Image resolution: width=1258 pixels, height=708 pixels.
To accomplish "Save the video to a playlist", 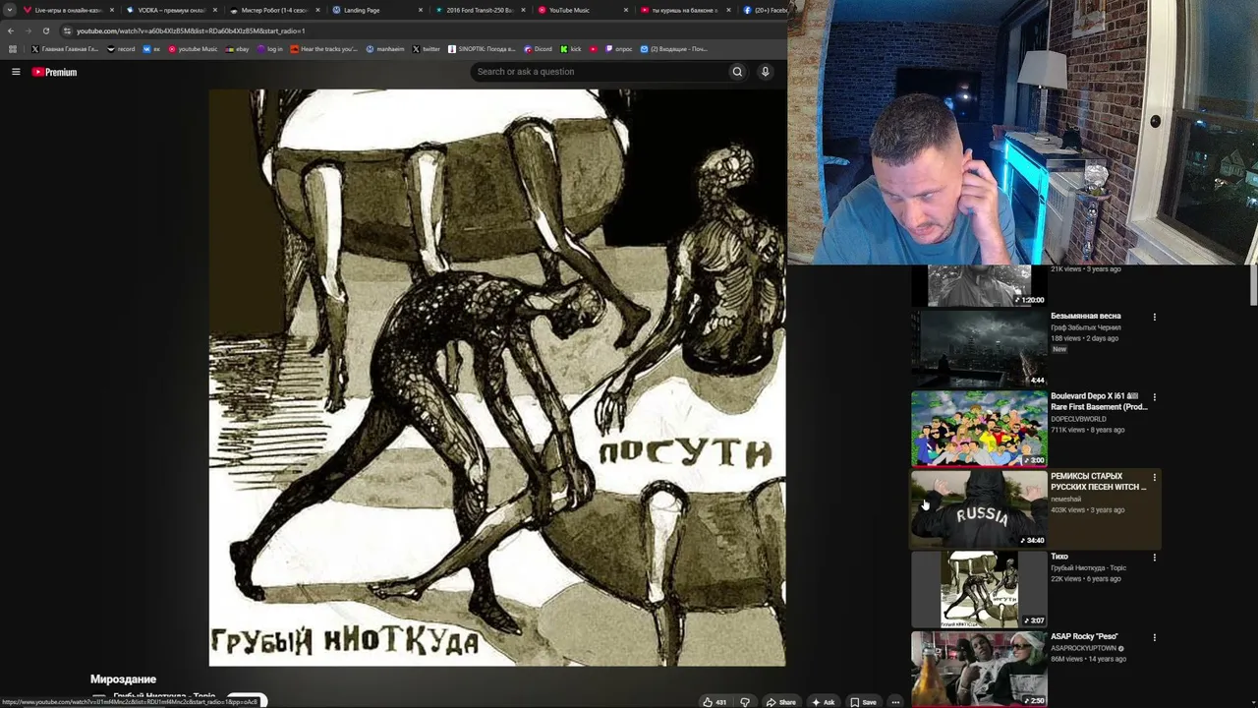I will [864, 702].
